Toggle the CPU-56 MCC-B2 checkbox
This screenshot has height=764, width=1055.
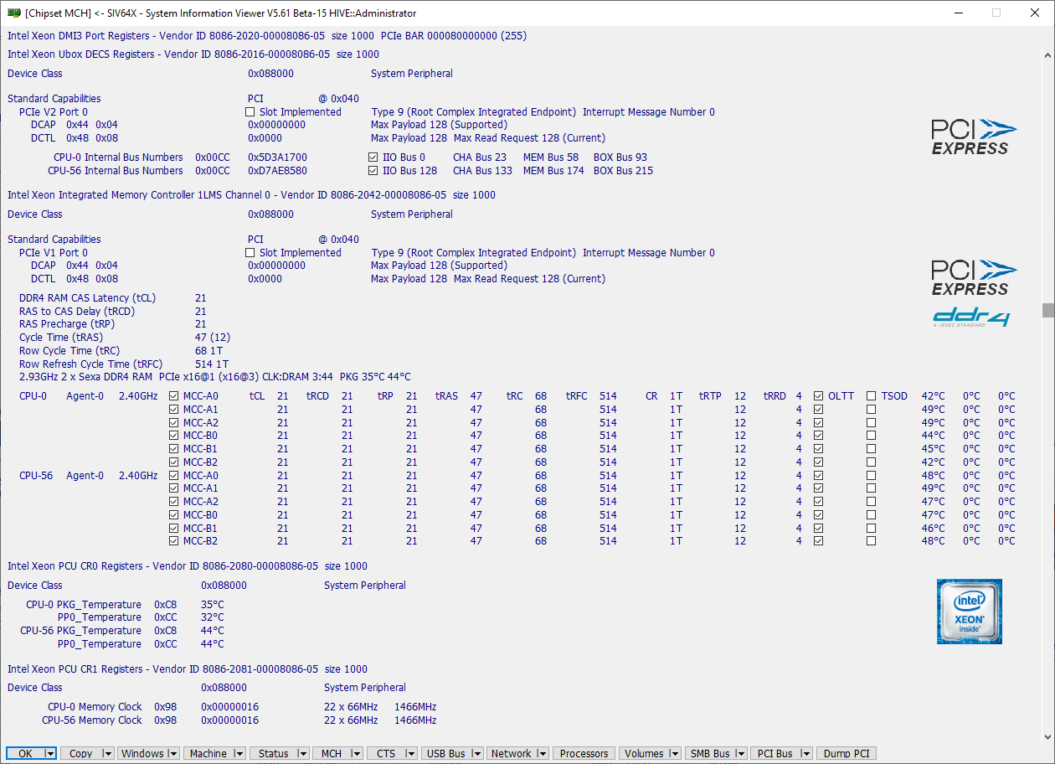pyautogui.click(x=174, y=541)
